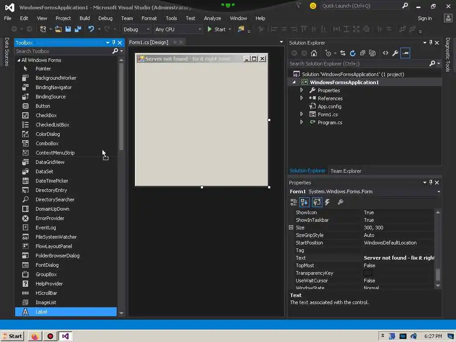Click View Code icon in Solution Explorer

(x=386, y=53)
